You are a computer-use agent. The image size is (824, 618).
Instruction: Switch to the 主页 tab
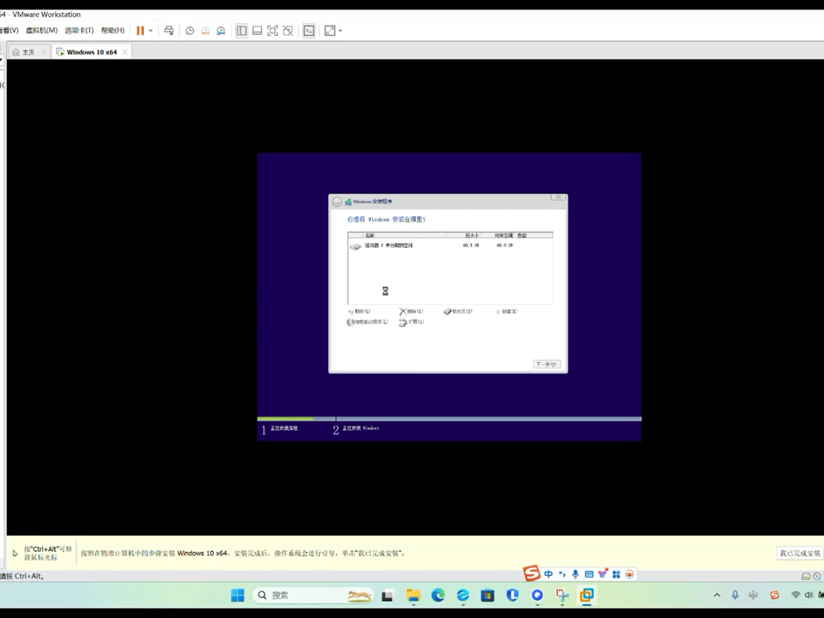click(x=26, y=51)
